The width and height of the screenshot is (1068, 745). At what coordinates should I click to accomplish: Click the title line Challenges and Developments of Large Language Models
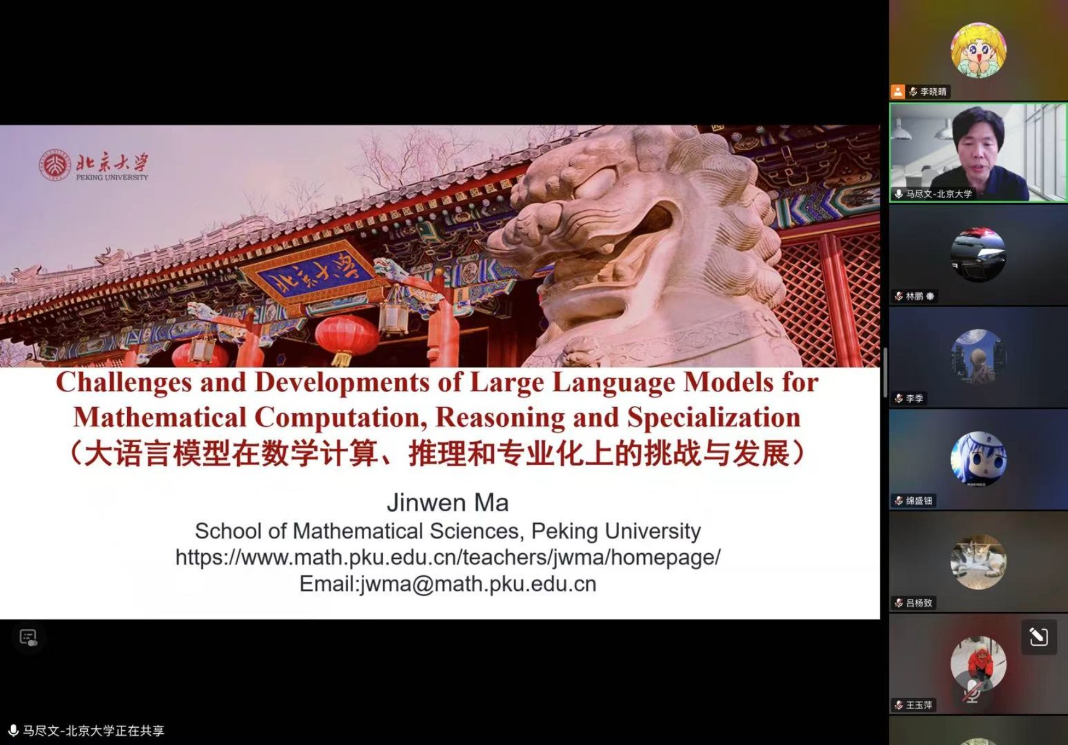tap(437, 382)
